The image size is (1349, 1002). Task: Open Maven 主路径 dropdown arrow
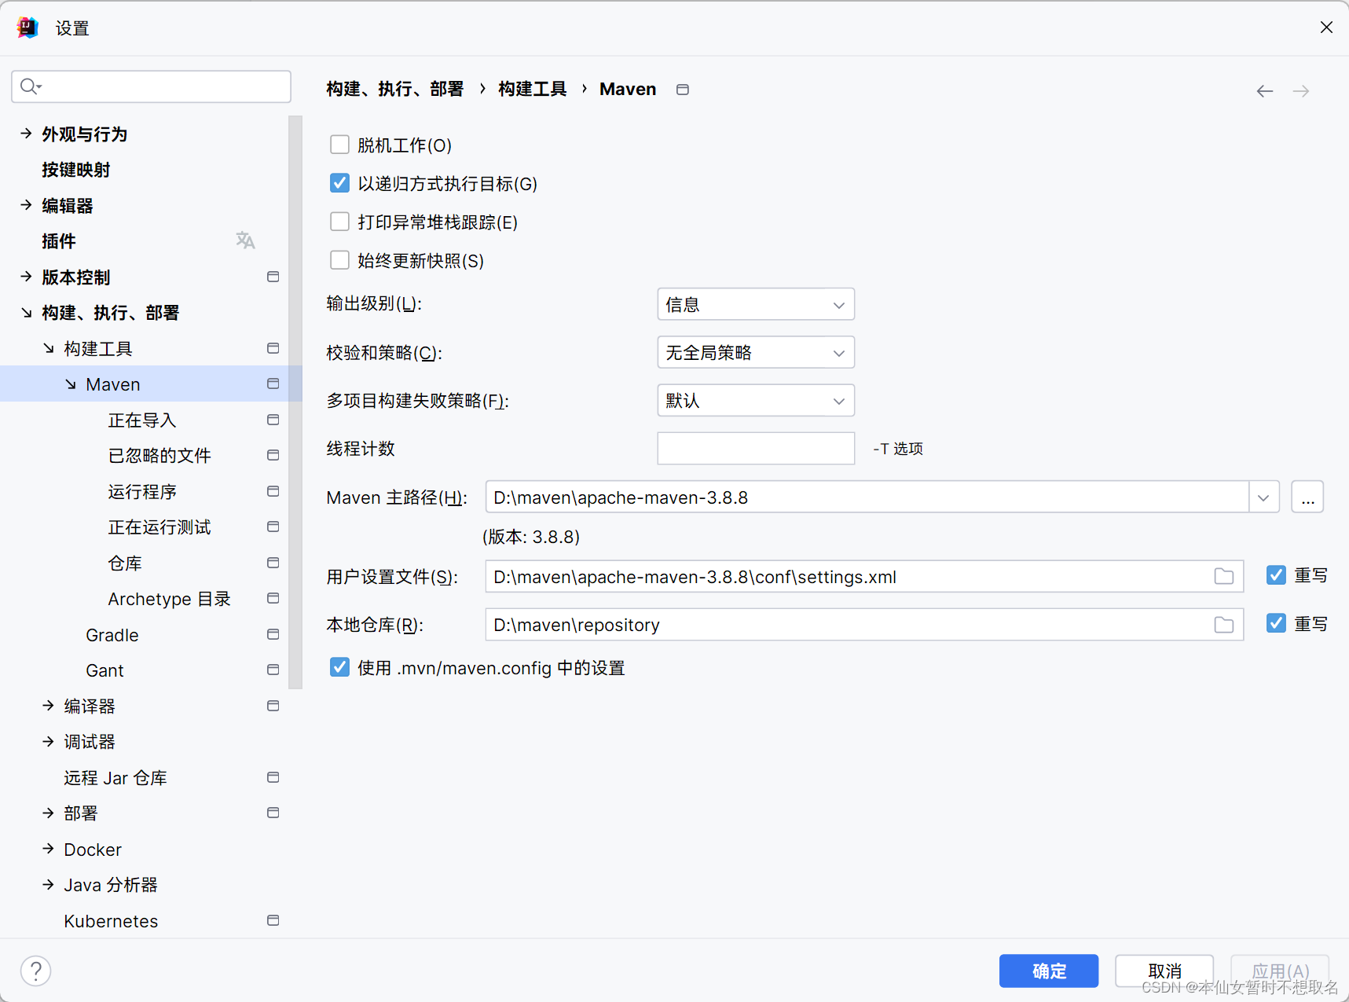[x=1263, y=497]
